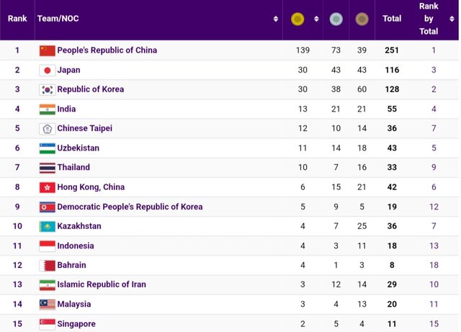Click the Japan flag icon
The width and height of the screenshot is (461, 332).
(47, 70)
